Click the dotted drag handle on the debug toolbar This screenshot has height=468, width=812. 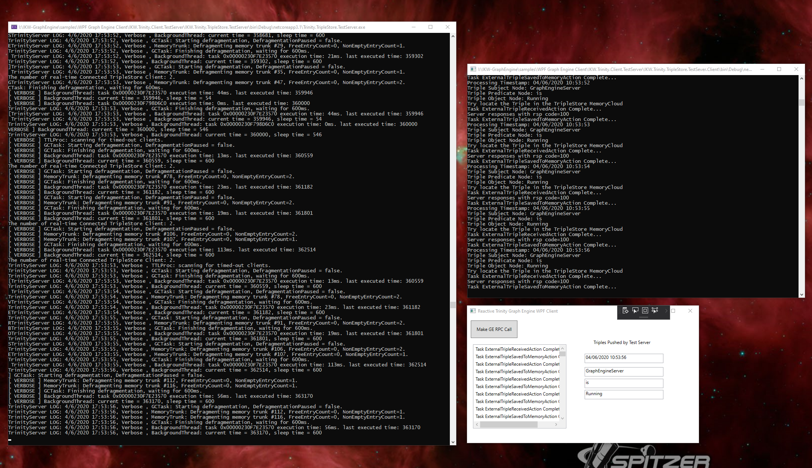click(x=620, y=310)
